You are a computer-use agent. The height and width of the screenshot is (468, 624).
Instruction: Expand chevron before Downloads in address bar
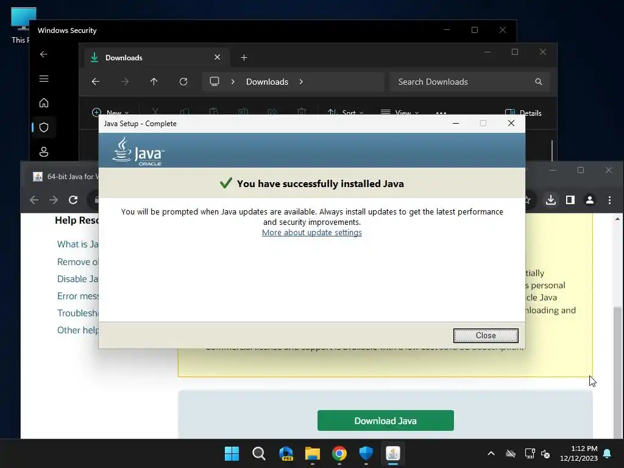pos(233,82)
